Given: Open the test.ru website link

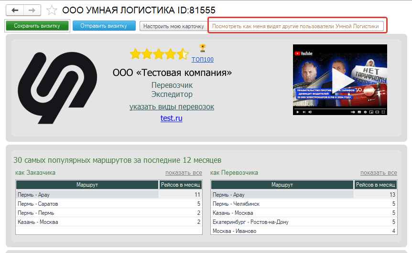Looking at the screenshot, I should click(x=171, y=118).
